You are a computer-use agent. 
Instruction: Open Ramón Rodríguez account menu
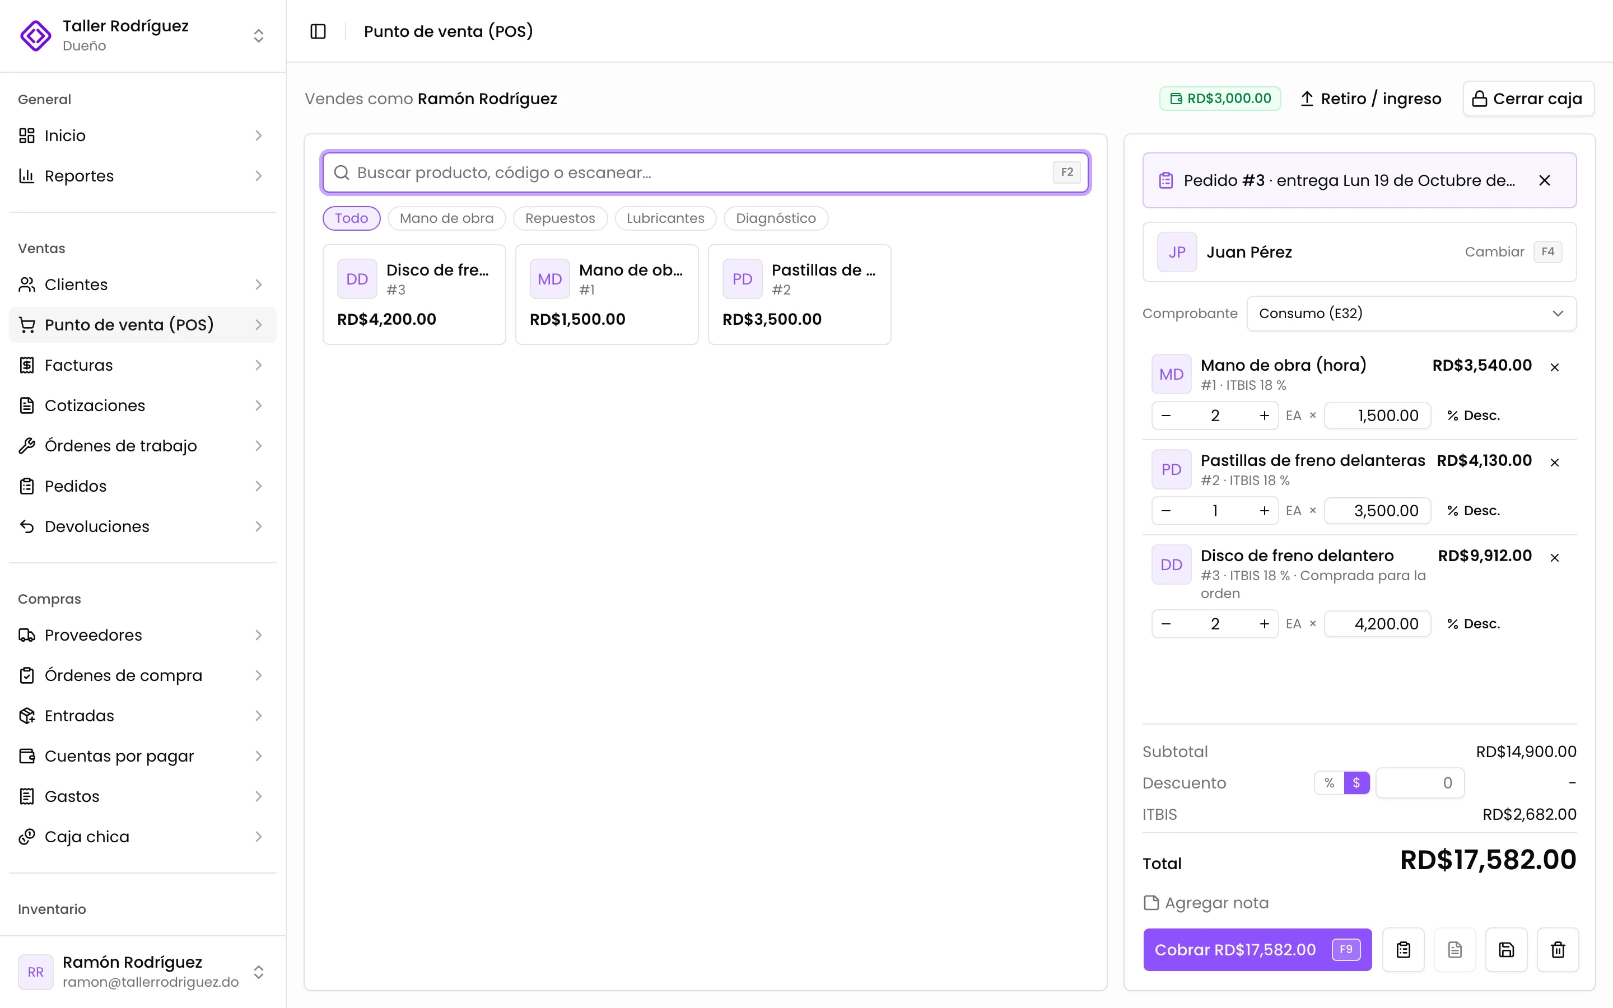[x=143, y=972]
